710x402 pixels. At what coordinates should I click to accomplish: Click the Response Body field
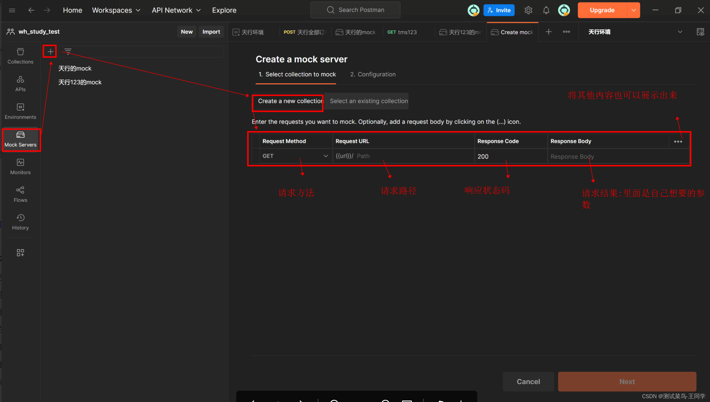618,156
